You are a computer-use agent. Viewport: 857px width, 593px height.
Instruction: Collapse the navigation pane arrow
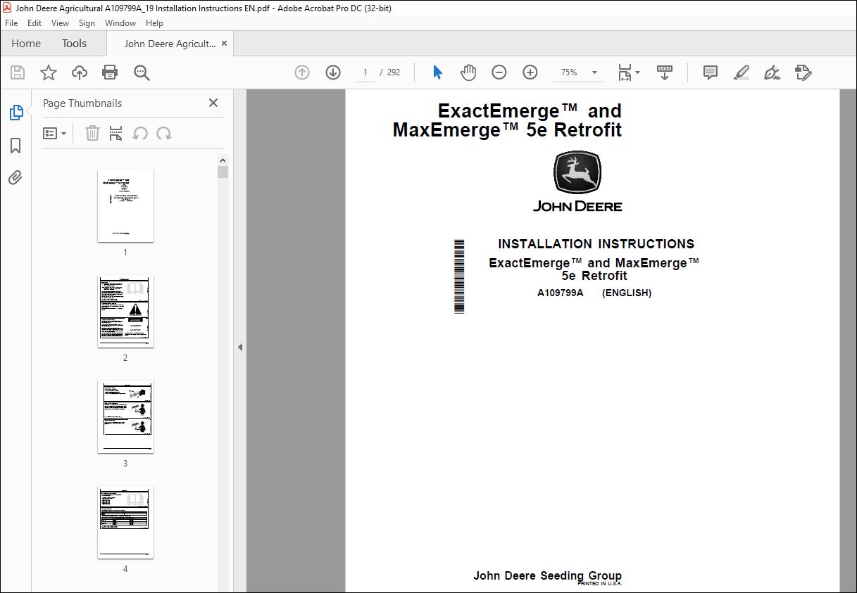[239, 347]
